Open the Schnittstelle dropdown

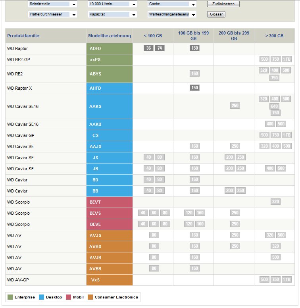click(x=52, y=4)
